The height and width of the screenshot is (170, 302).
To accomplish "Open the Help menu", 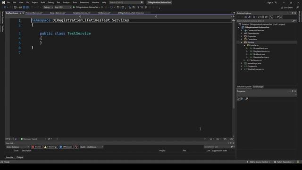I will pos(104,2).
